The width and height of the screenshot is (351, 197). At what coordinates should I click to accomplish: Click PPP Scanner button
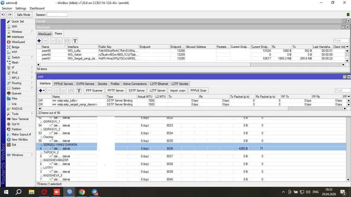tap(94, 91)
